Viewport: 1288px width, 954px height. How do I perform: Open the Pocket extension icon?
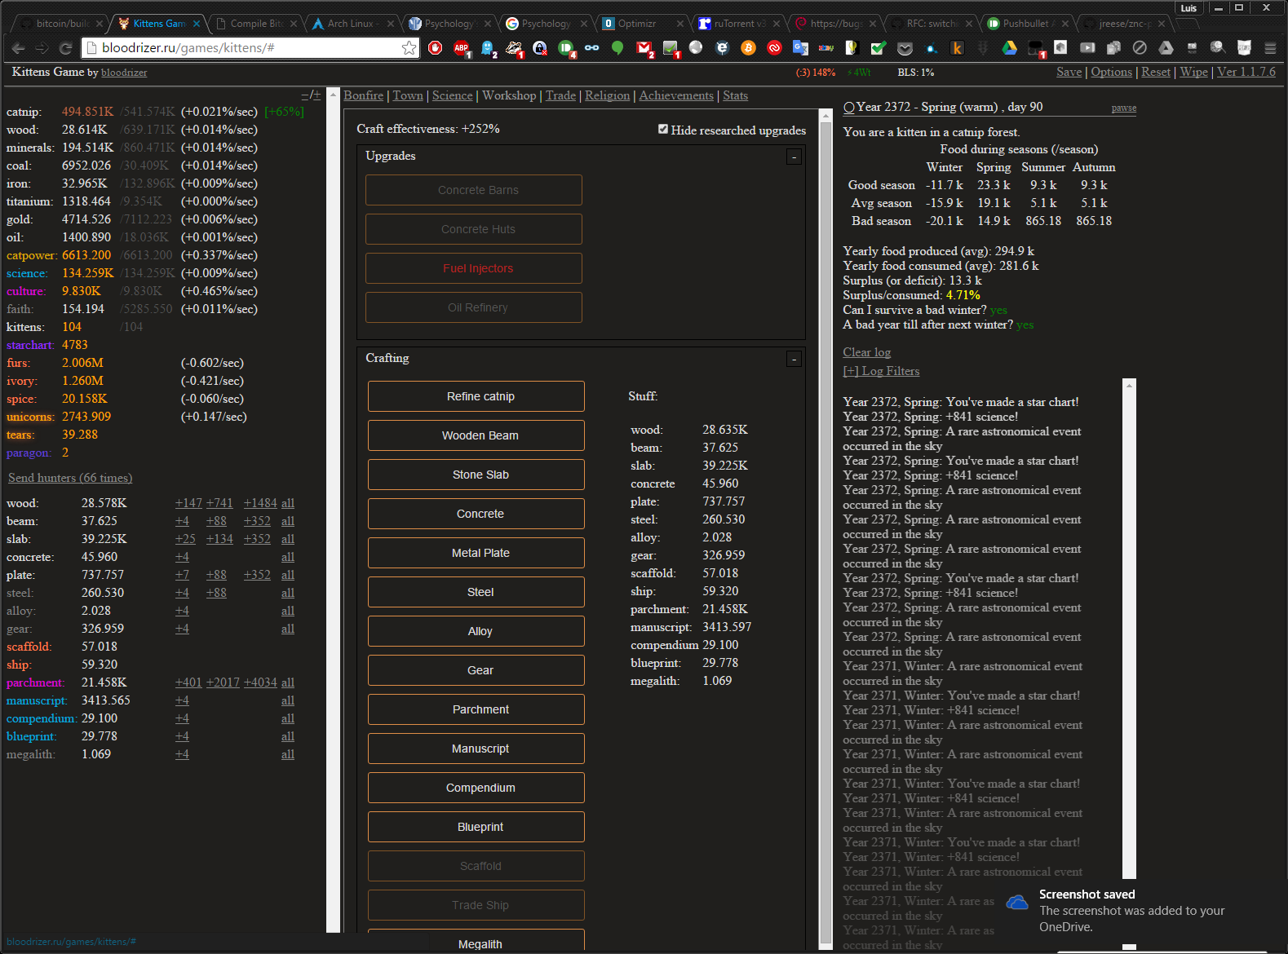[x=905, y=48]
